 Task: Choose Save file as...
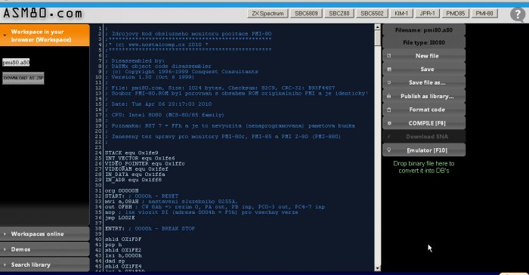424,82
